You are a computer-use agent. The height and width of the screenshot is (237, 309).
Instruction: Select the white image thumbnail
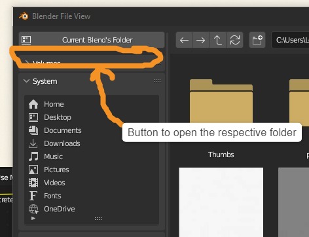(x=221, y=202)
